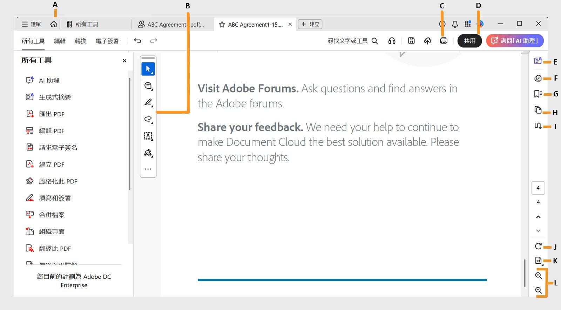Undo the last action
561x310 pixels.
tap(137, 41)
